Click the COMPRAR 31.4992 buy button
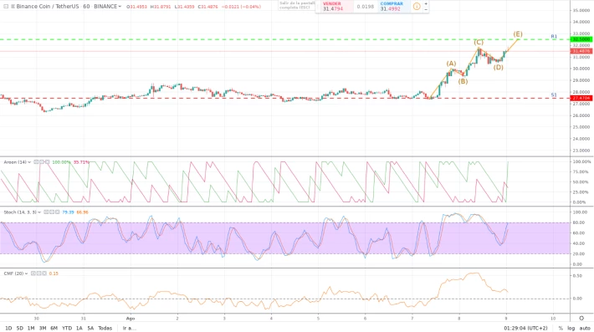This screenshot has width=594, height=332. pyautogui.click(x=393, y=7)
